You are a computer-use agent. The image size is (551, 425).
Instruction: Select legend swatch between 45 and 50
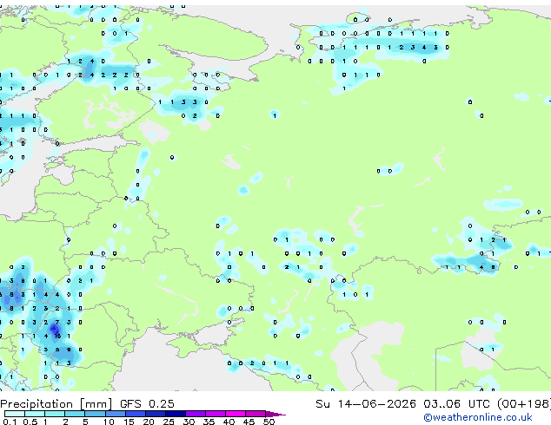256,414
